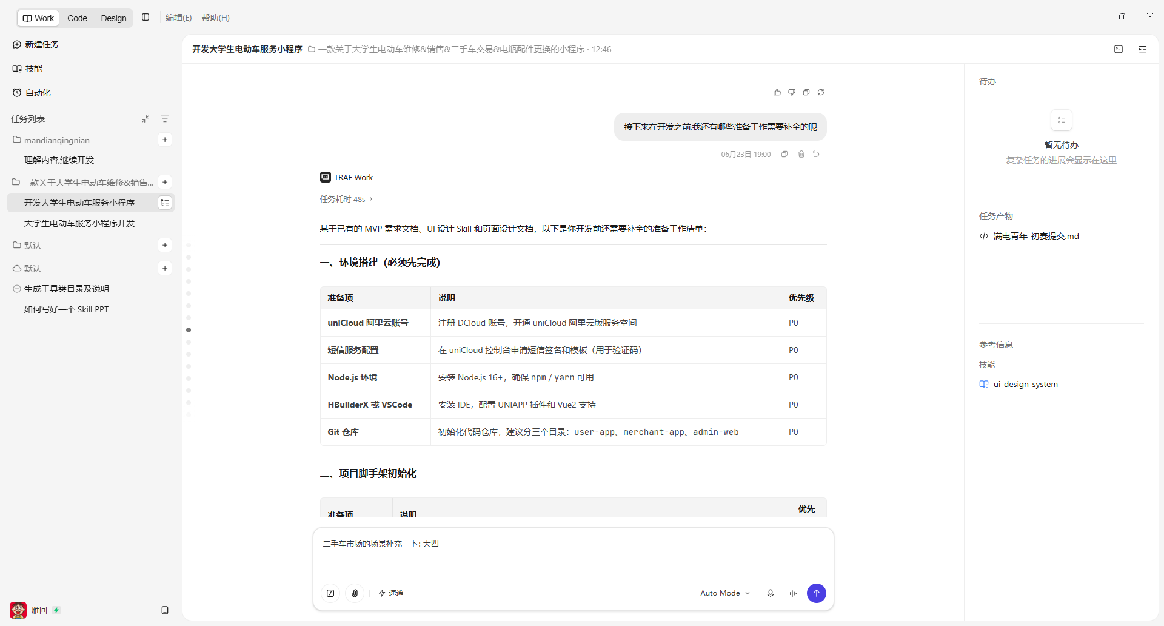This screenshot has width=1164, height=626.
Task: Toggle the left sidebar panel icon
Action: (x=145, y=18)
